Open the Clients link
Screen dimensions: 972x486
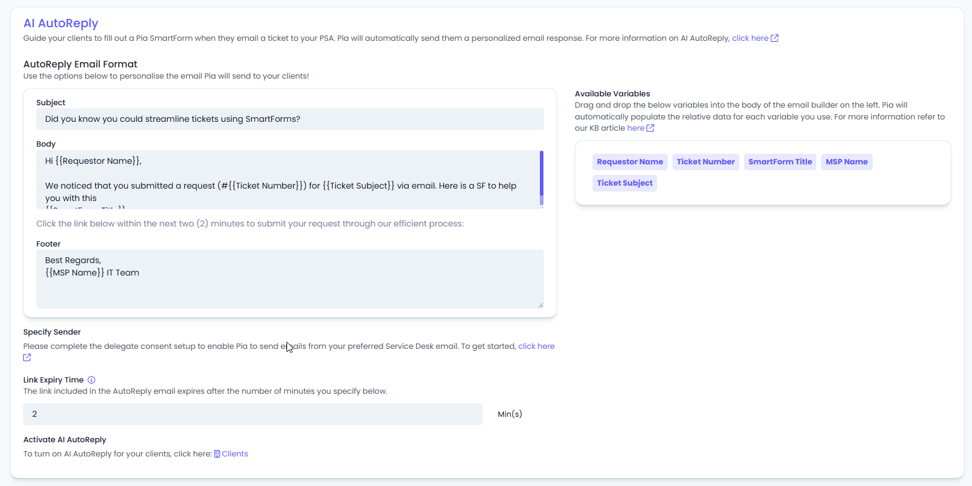pyautogui.click(x=235, y=454)
